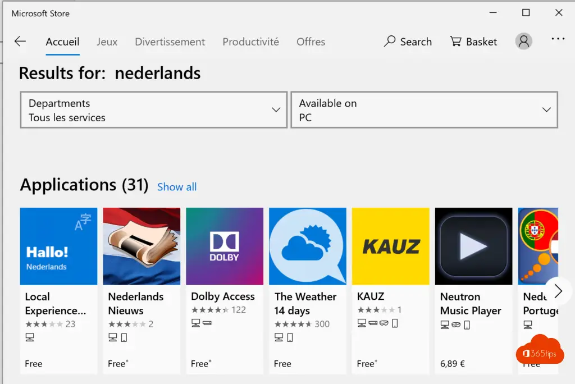Viewport: 575px width, 384px height.
Task: Switch to the Divertissement tab
Action: click(170, 42)
